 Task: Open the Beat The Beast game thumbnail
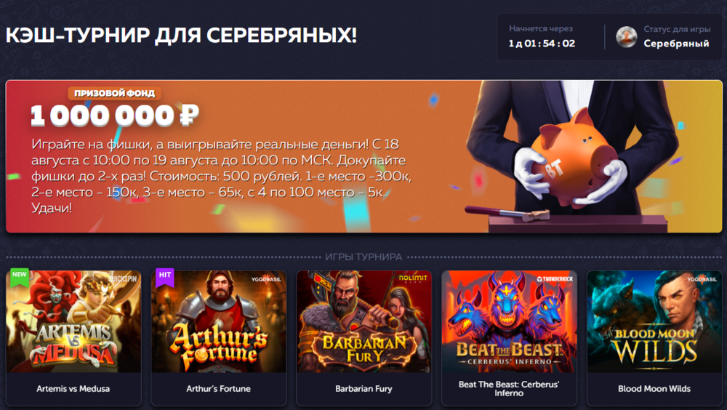point(509,321)
